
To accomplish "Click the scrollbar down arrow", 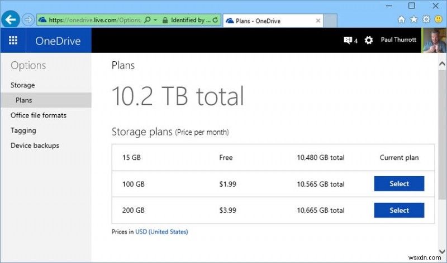I will tap(442, 251).
